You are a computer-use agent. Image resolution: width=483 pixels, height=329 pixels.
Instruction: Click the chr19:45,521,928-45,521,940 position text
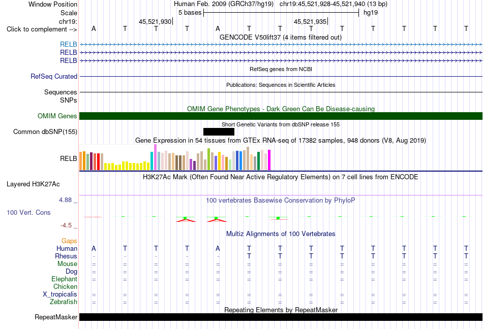pos(334,4)
